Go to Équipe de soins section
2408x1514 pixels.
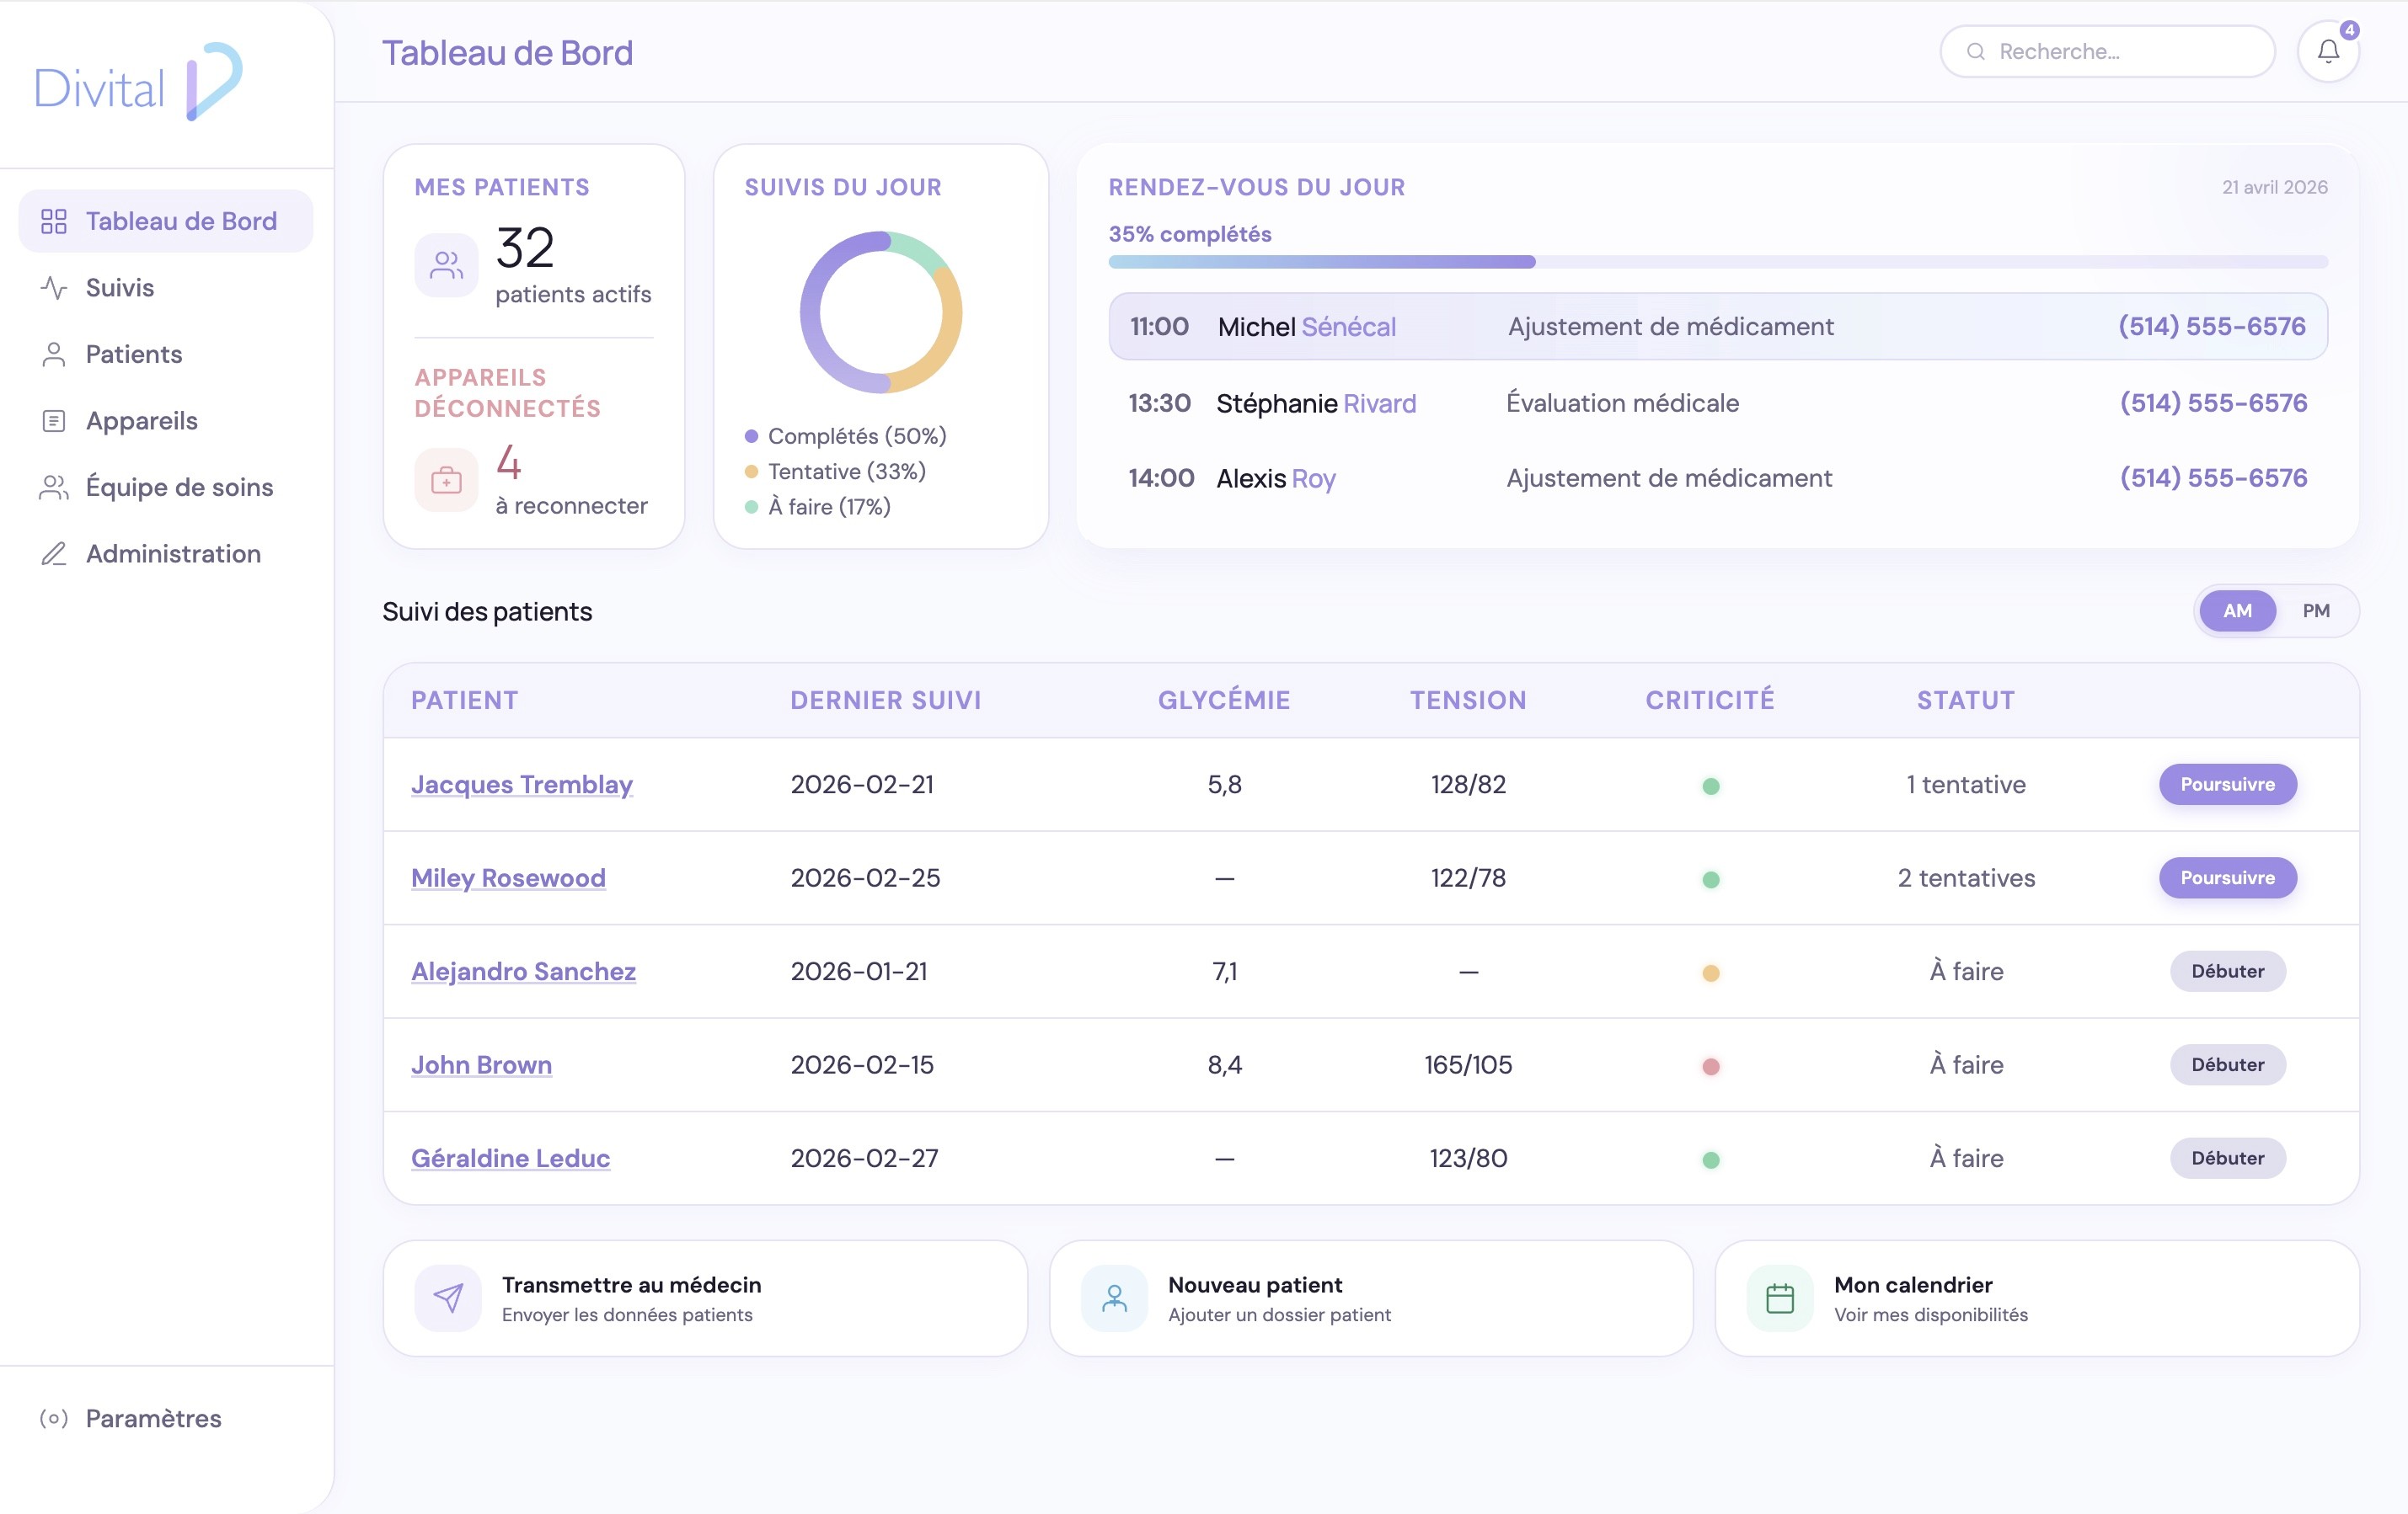pyautogui.click(x=179, y=487)
